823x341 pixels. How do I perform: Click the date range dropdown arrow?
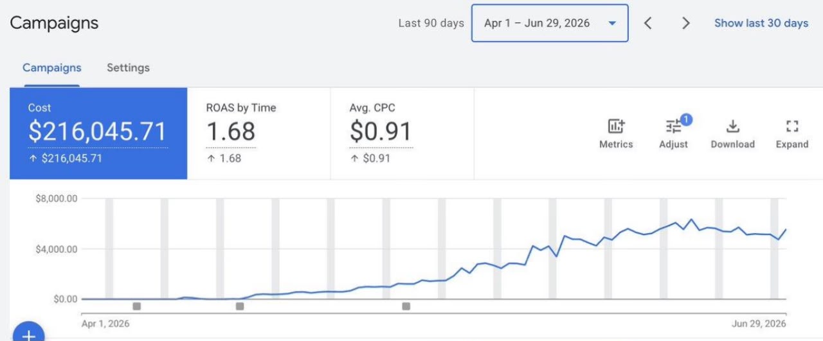coord(612,23)
